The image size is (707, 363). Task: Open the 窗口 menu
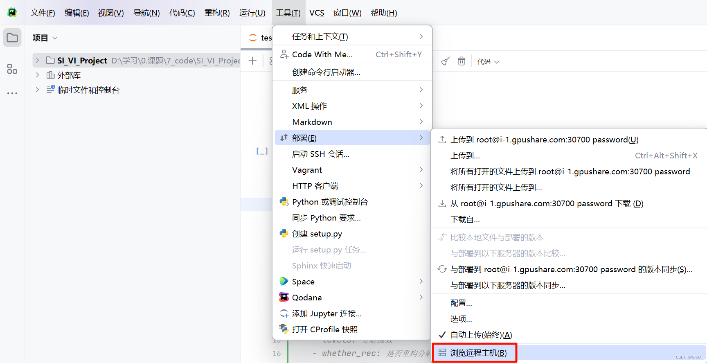pyautogui.click(x=347, y=13)
